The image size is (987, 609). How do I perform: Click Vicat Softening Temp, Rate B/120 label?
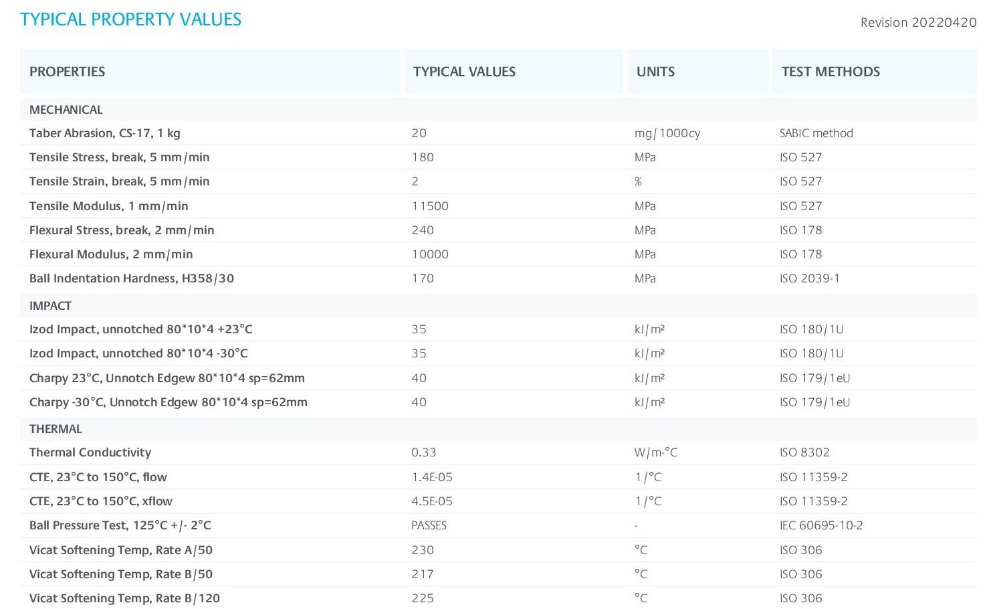[x=124, y=598]
